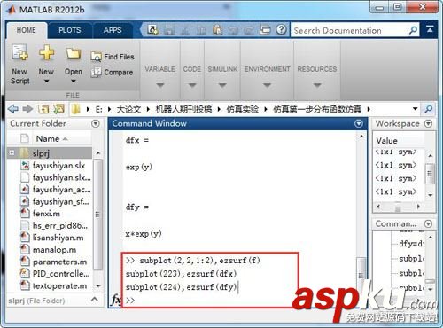Viewport: 443px width, 328px height.
Task: Click the Paste icon in quick access toolbar
Action: [217, 30]
